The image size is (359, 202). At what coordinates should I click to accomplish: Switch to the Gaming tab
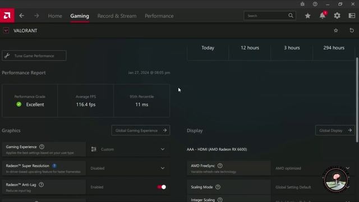click(80, 16)
